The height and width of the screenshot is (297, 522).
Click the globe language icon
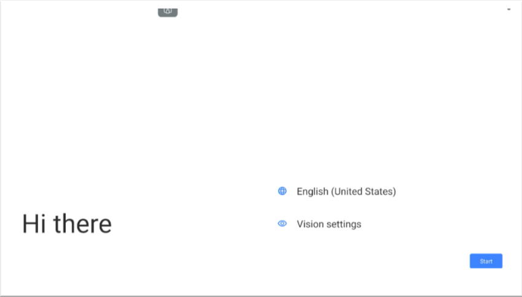click(282, 191)
